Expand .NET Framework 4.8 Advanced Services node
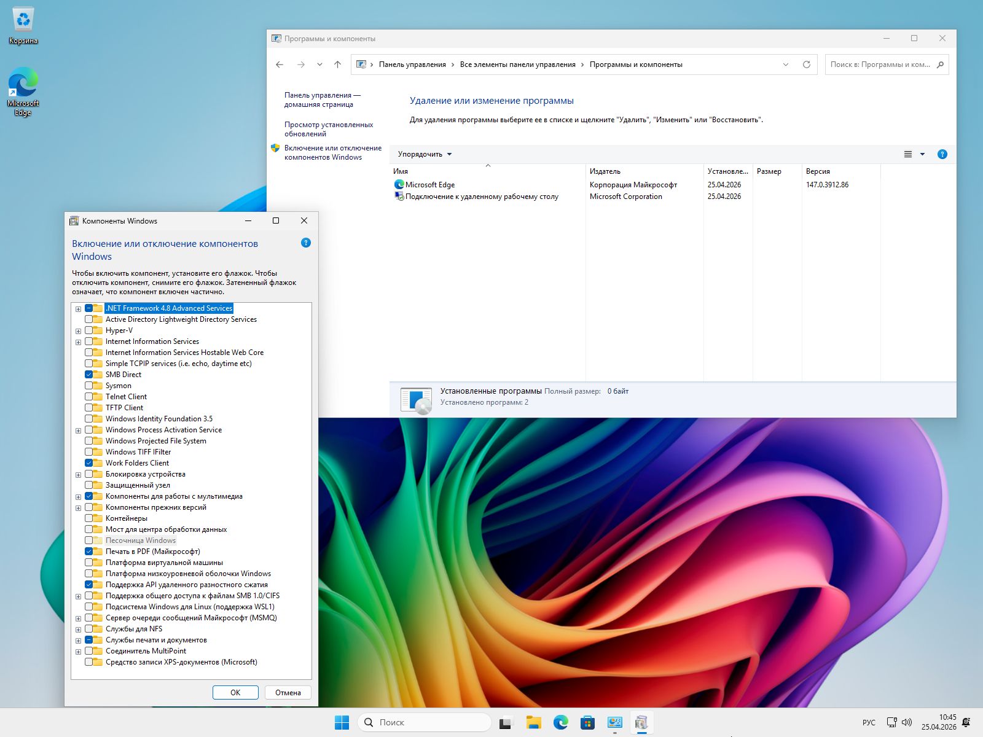Viewport: 983px width, 737px height. coord(78,309)
